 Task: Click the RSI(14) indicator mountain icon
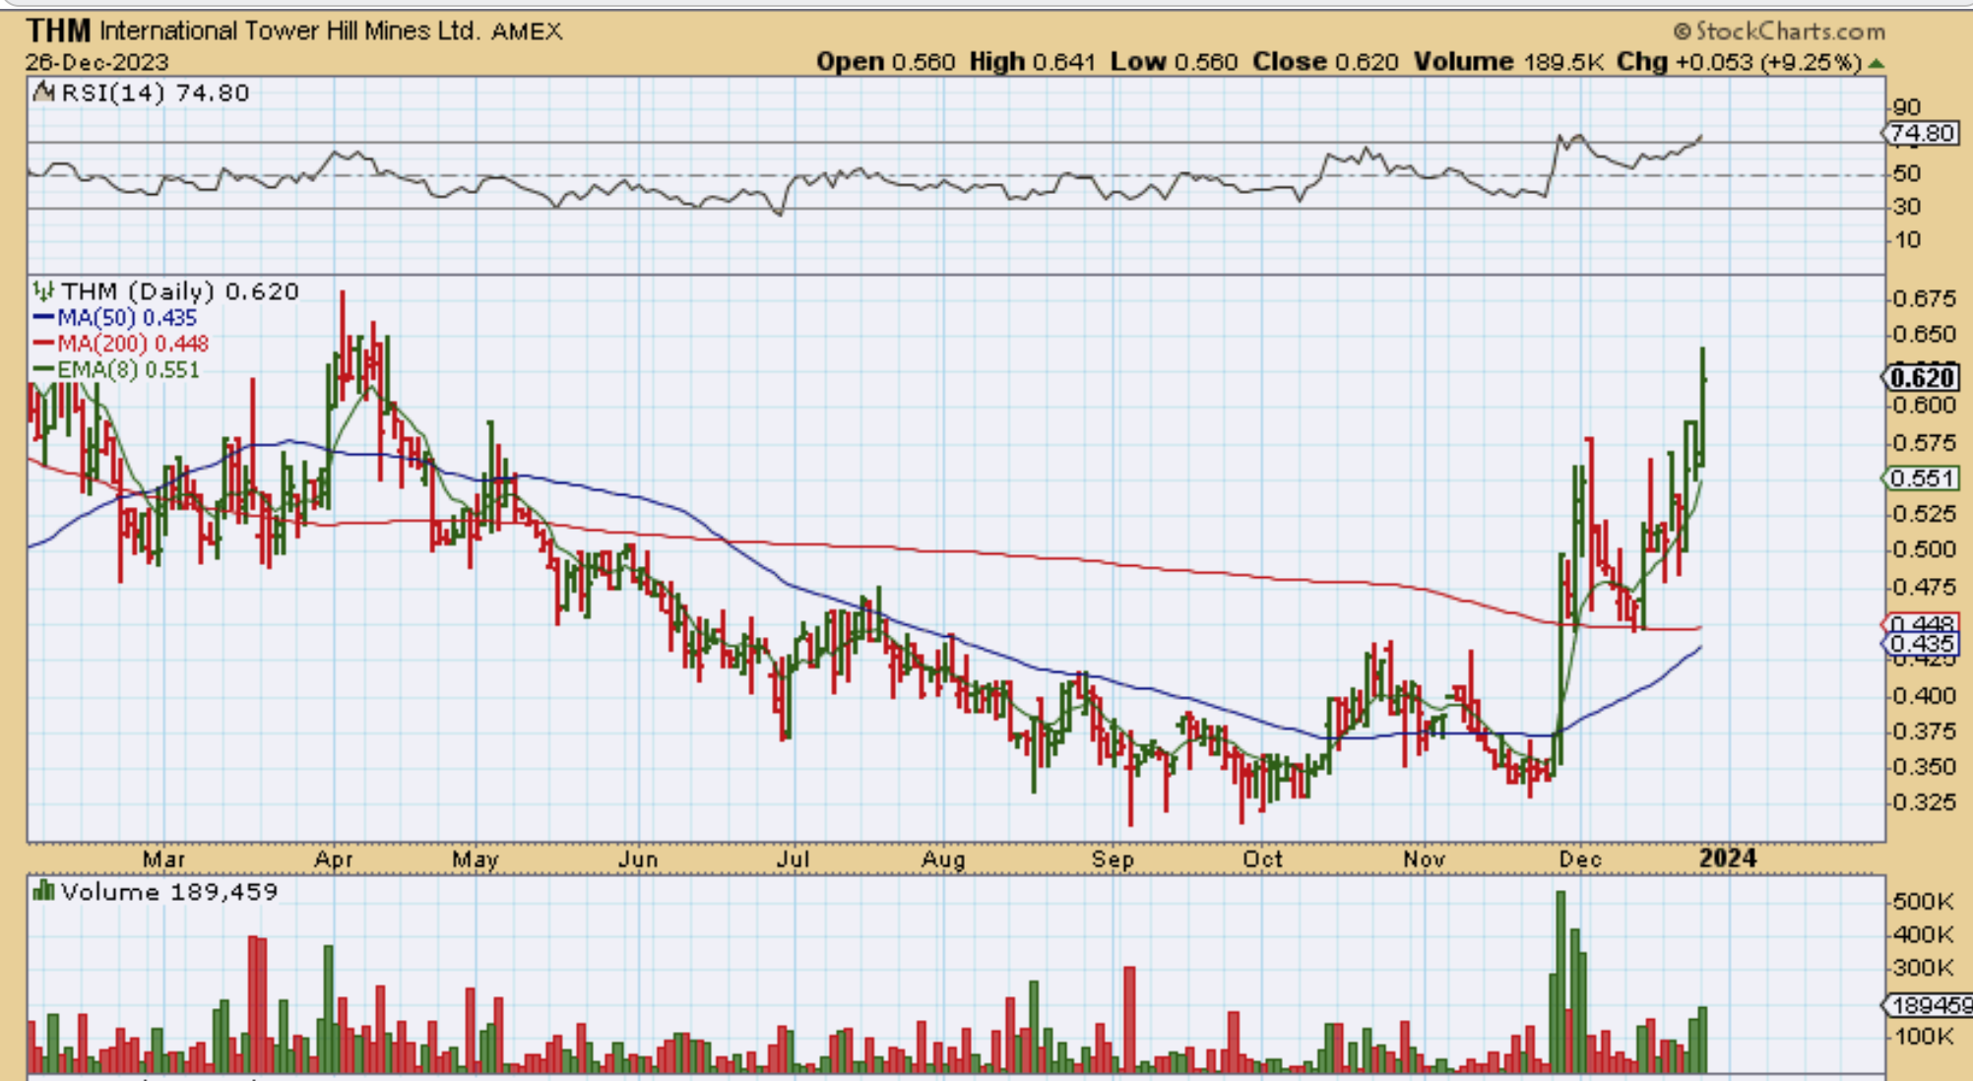43,93
